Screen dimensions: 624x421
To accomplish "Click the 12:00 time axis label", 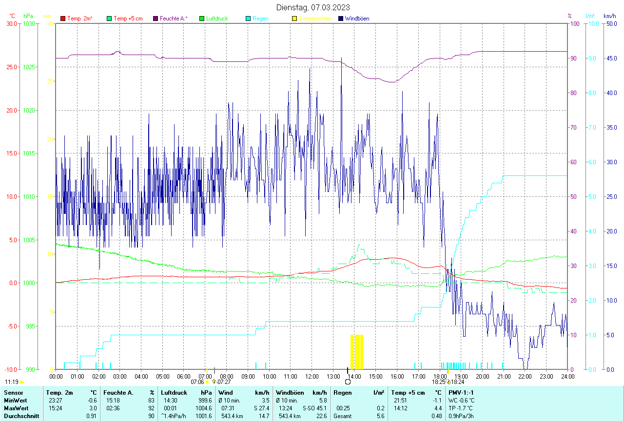I will point(312,376).
